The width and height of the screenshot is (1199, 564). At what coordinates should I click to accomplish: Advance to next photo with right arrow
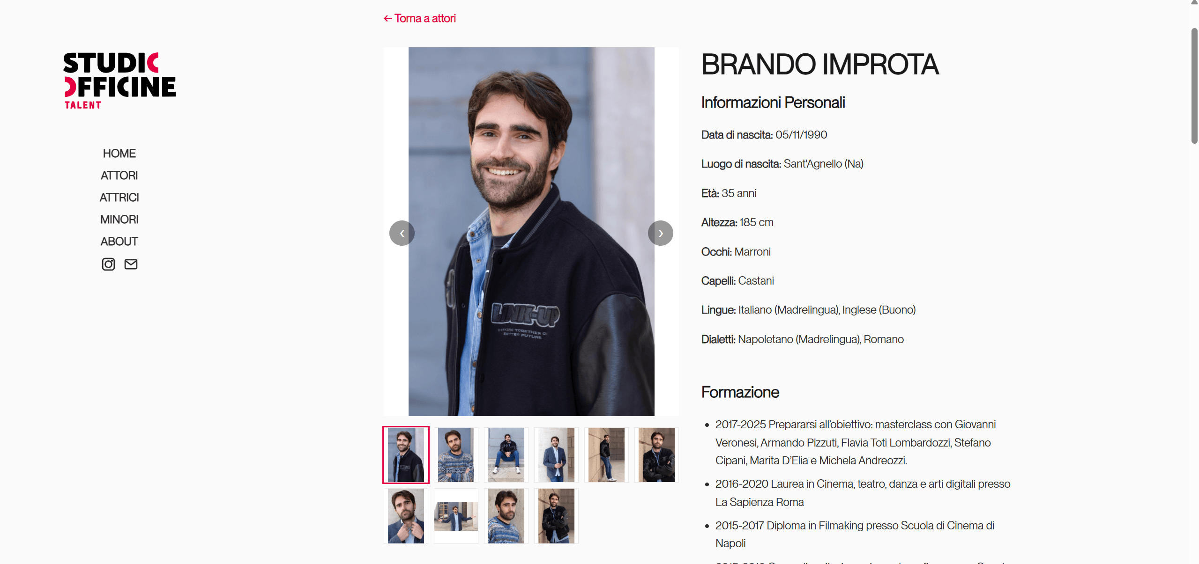661,233
